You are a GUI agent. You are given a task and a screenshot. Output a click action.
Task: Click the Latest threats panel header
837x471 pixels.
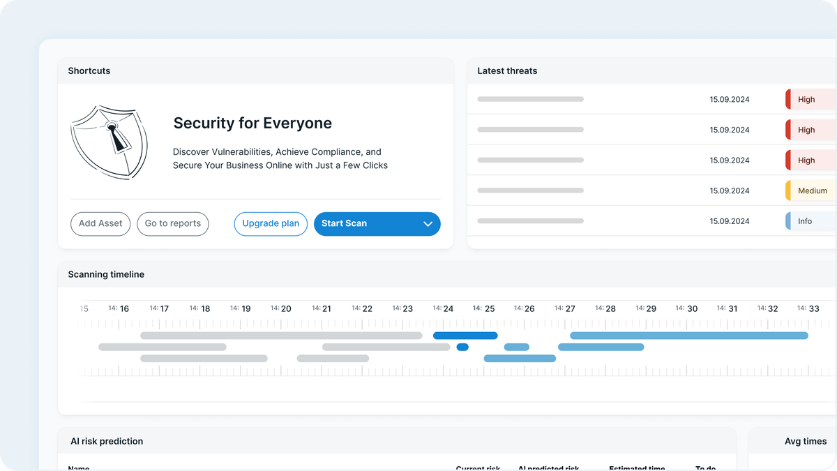point(507,71)
